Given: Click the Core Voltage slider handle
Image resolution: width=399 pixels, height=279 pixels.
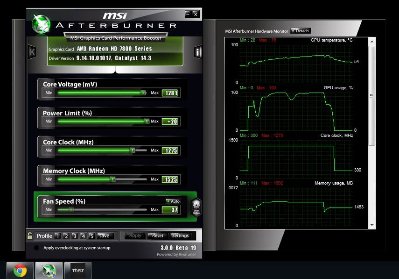Looking at the screenshot, I should (144, 93).
